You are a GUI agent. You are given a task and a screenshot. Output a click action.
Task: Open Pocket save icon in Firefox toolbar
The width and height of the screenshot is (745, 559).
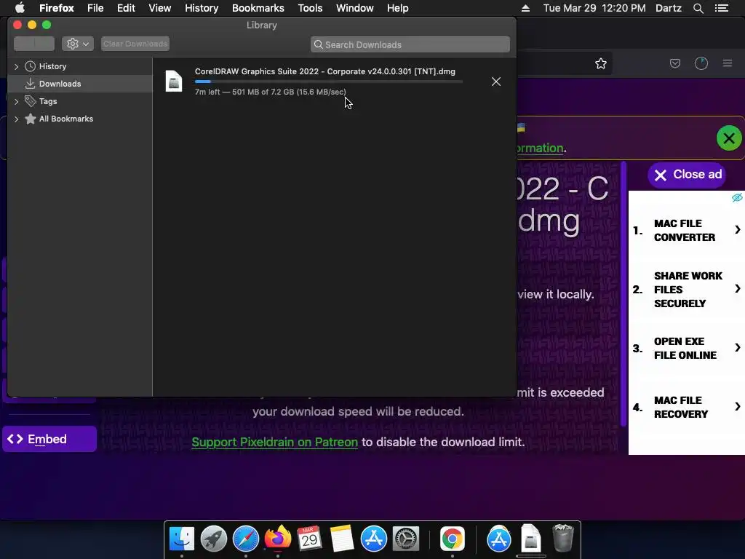(675, 63)
